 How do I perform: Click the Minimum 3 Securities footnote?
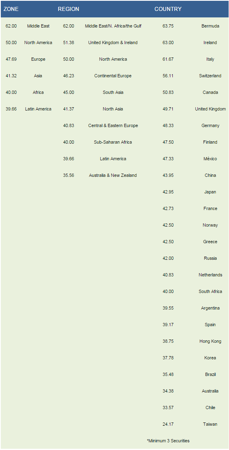pyautogui.click(x=168, y=441)
